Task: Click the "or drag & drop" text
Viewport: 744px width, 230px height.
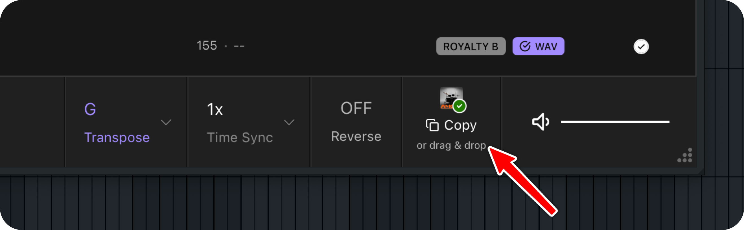Action: coord(451,145)
